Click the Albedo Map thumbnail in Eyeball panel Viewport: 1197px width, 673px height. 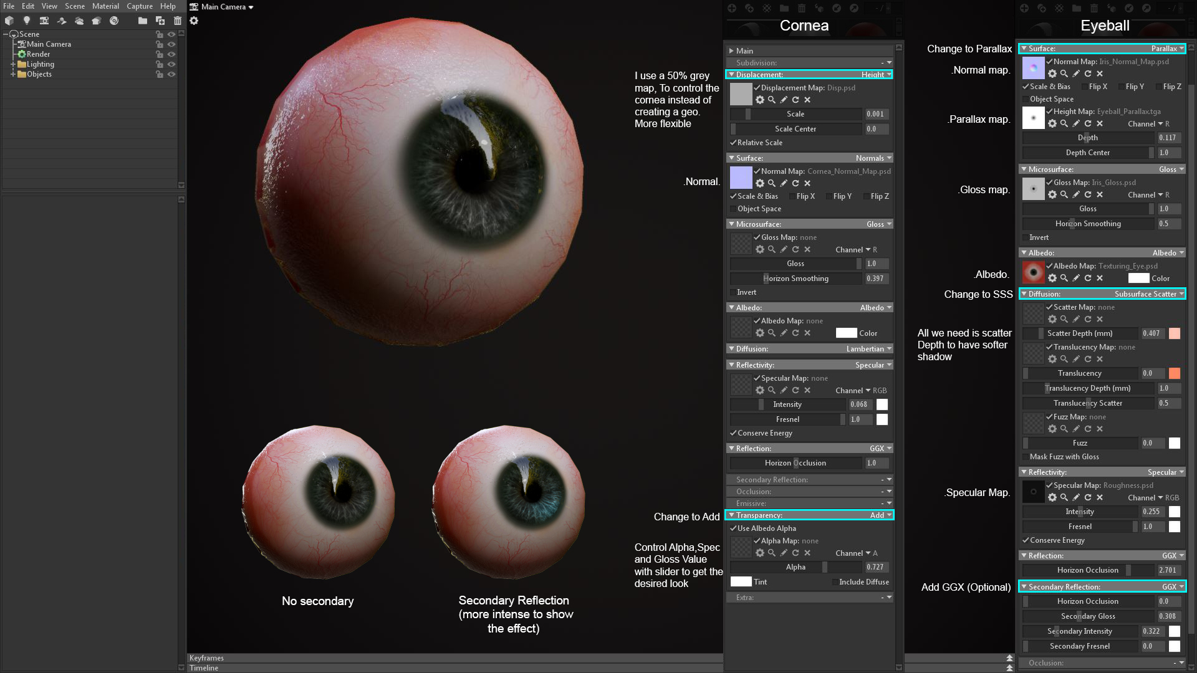(1032, 271)
